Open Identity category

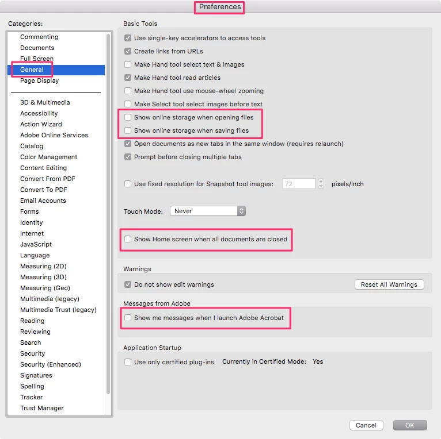32,222
